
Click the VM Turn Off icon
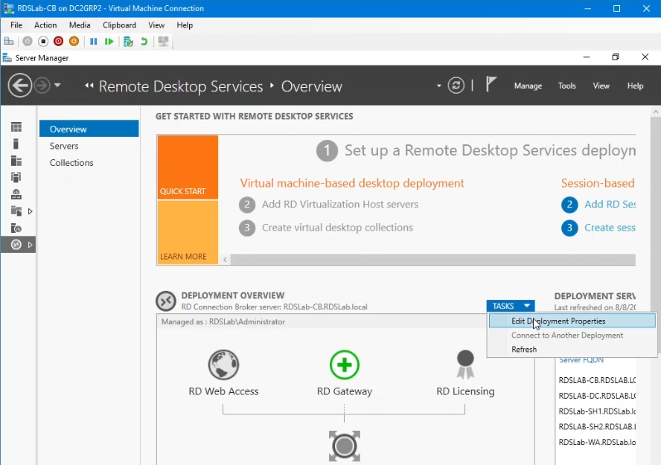[x=43, y=41]
